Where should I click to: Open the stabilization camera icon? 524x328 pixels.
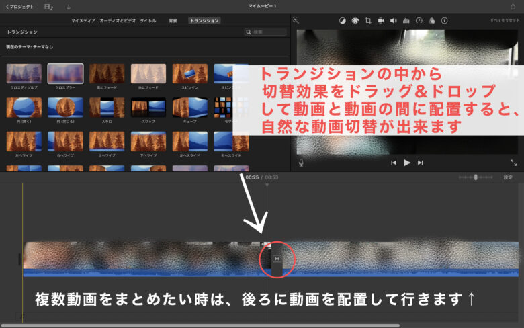(380, 21)
